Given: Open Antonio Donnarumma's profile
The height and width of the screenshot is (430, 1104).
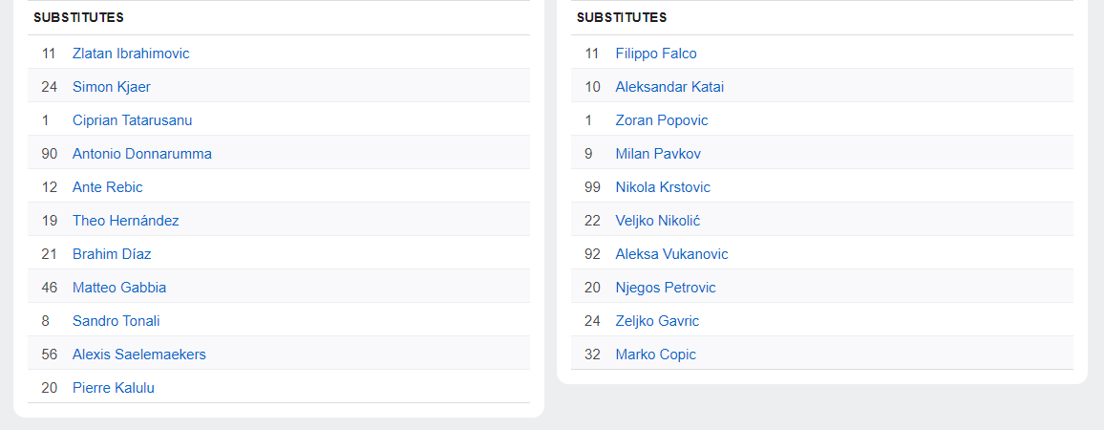Looking at the screenshot, I should tap(141, 154).
